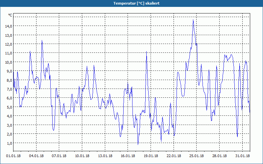Click the 14,0 y-axis label
The height and width of the screenshot is (164, 263).
[9, 26]
